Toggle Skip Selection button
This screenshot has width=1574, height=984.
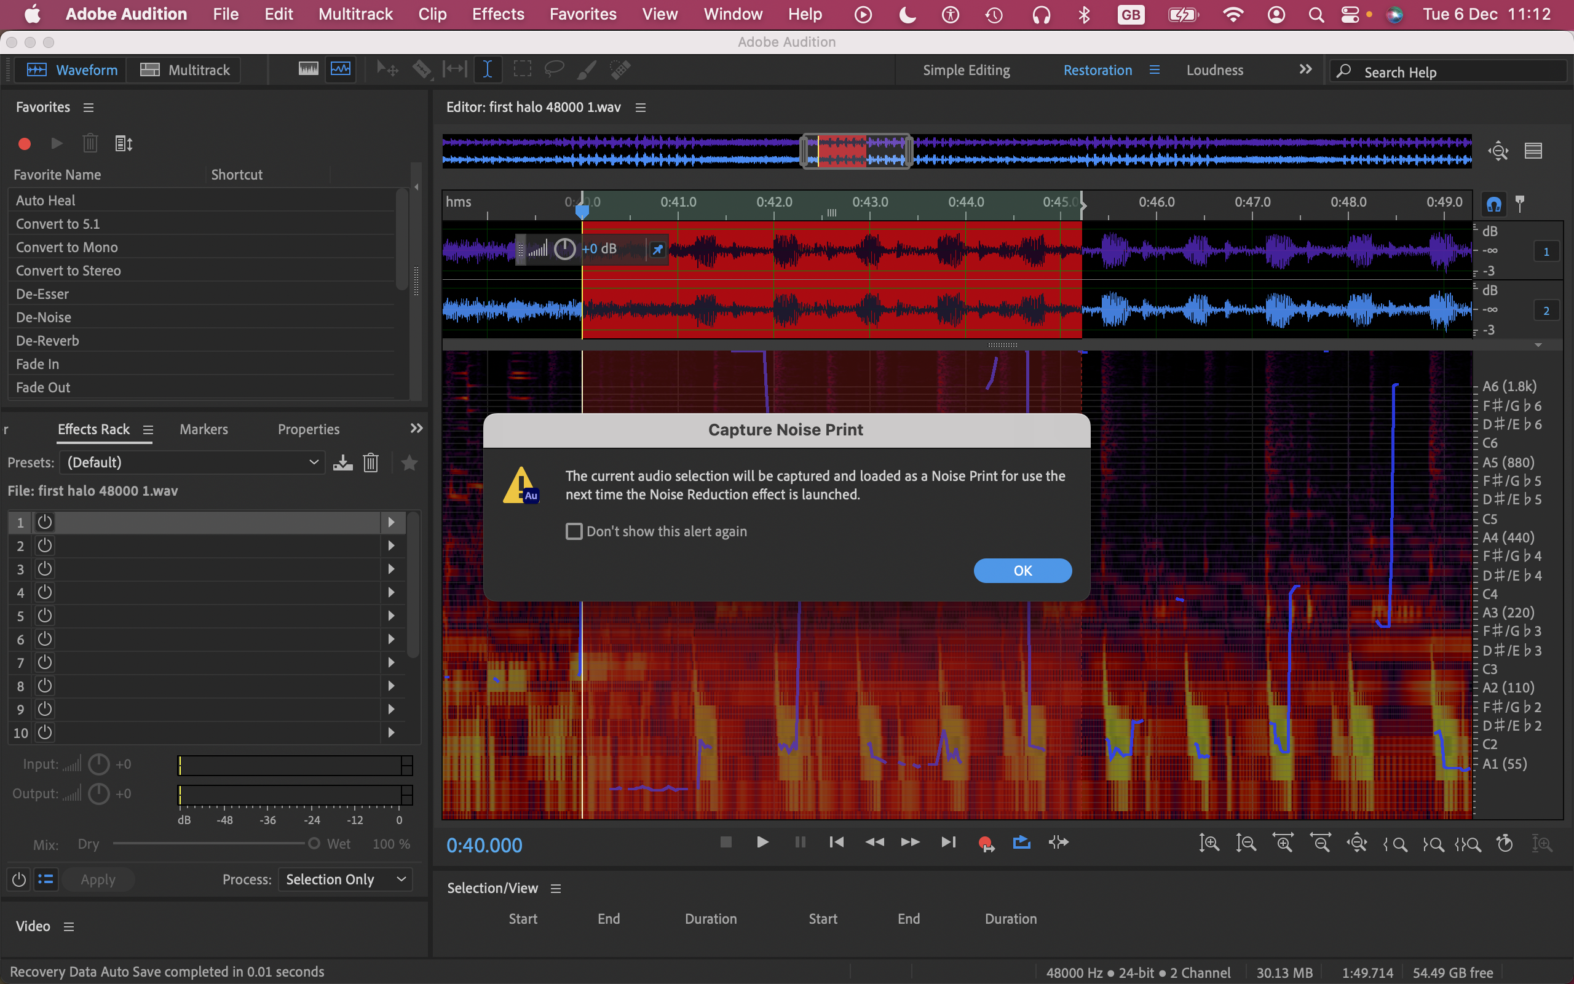coord(1059,843)
